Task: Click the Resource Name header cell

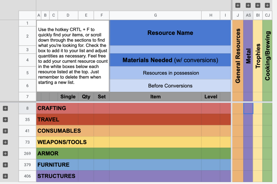Action: 170,33
